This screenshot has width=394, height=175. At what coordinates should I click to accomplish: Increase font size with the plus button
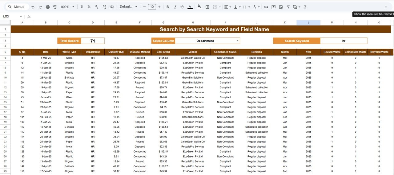159,7
